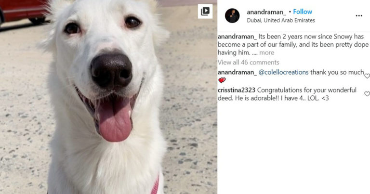Open crisstina2323's profile from comment
370x194 pixels.
coord(237,90)
